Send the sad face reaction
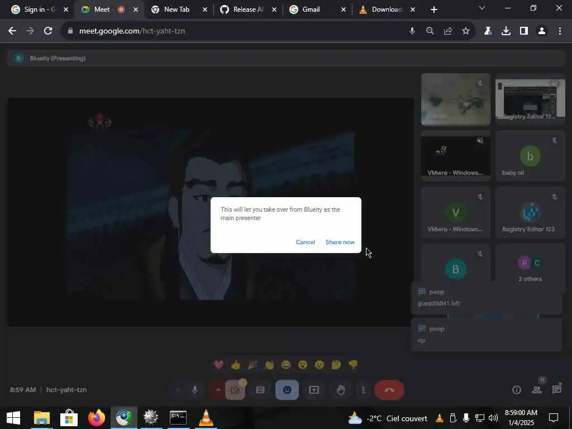The image size is (572, 429). 319,364
